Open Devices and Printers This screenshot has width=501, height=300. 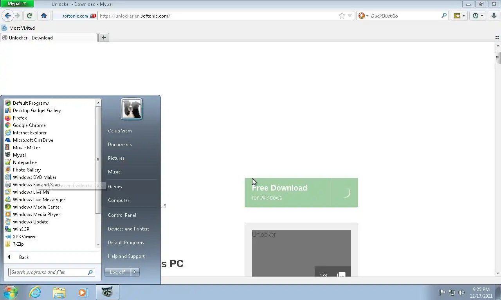(129, 229)
